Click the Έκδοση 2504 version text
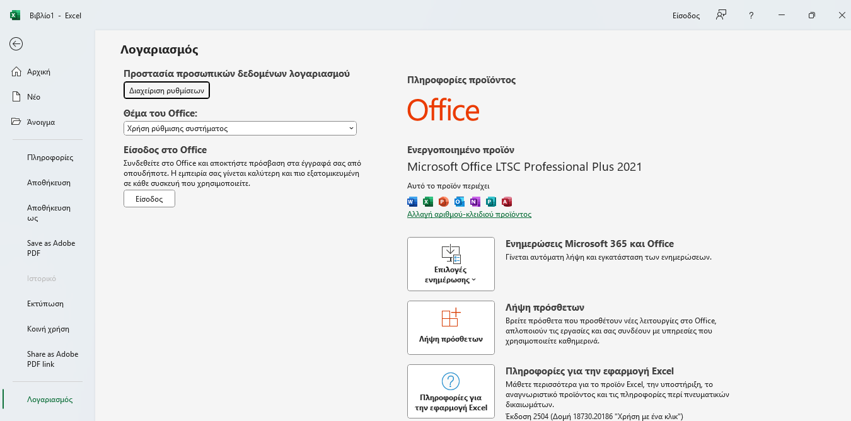 (594, 416)
